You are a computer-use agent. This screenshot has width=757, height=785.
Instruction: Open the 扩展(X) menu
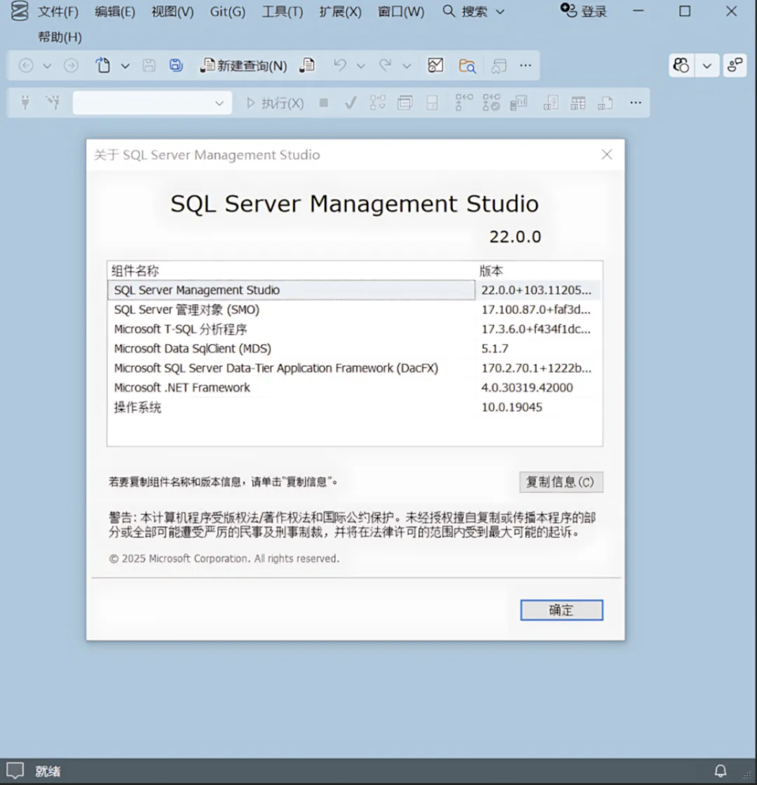pyautogui.click(x=340, y=11)
